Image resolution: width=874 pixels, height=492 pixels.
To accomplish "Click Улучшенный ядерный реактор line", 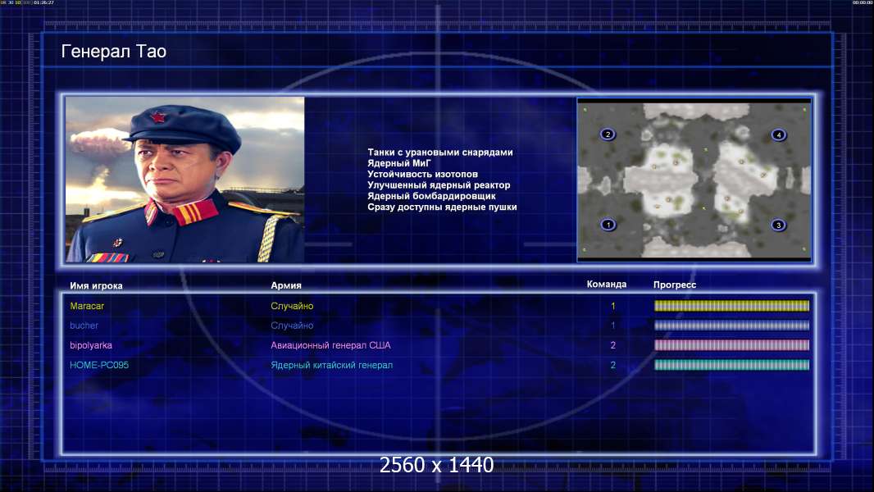I will 439,185.
